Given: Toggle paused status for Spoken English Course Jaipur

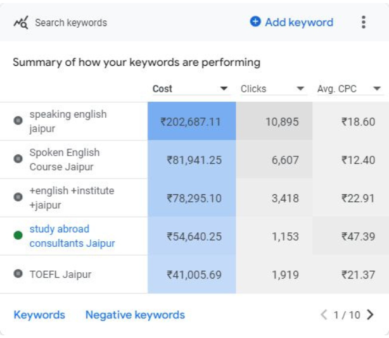Looking at the screenshot, I should click(x=18, y=159).
